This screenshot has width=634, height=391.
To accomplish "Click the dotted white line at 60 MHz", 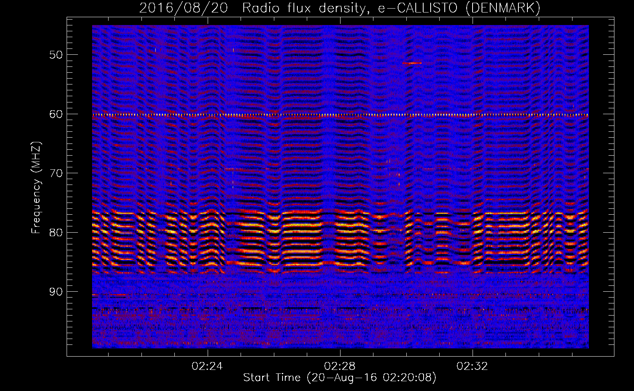I will point(341,115).
